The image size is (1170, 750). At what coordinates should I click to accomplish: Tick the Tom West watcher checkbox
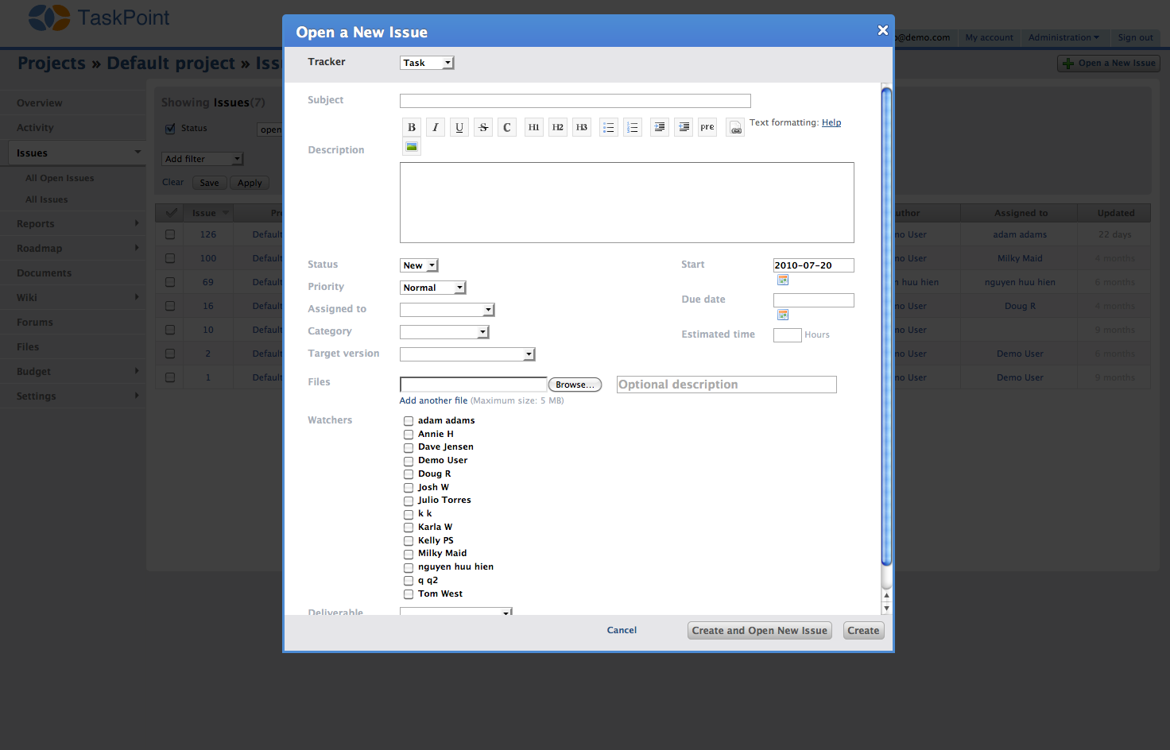409,594
